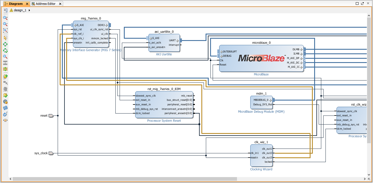This screenshot has height=183, width=373.
Task: Click the Validate Design checkmark icon
Action: (5, 95)
